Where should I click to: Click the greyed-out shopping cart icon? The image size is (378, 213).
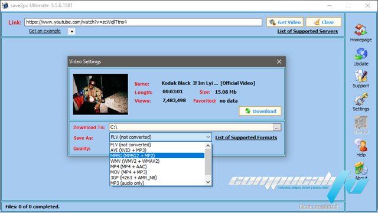[361, 123]
